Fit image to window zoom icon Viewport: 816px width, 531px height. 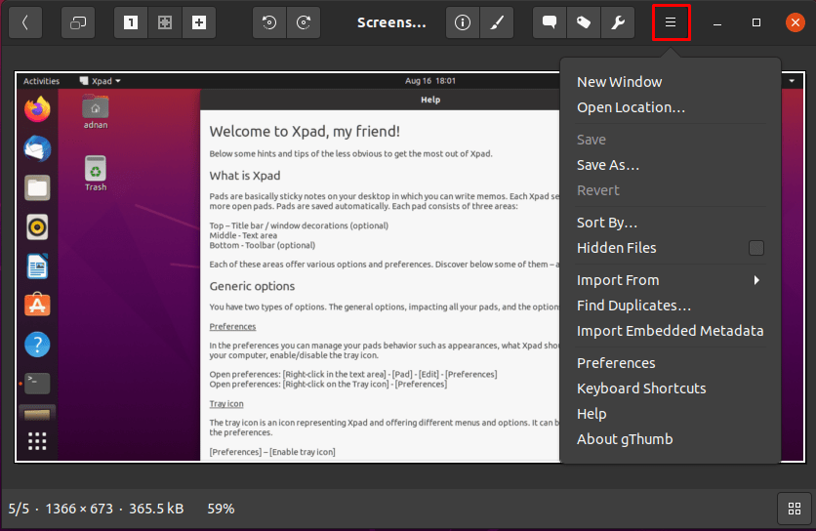click(x=165, y=22)
